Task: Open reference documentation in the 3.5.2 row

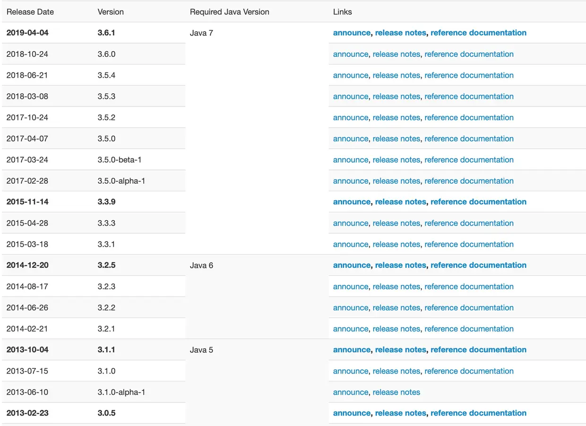Action: (469, 117)
